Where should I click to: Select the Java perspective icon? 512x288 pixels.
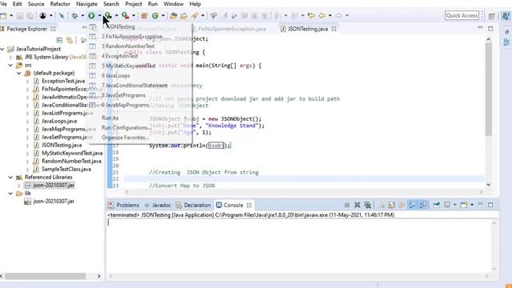[506, 16]
